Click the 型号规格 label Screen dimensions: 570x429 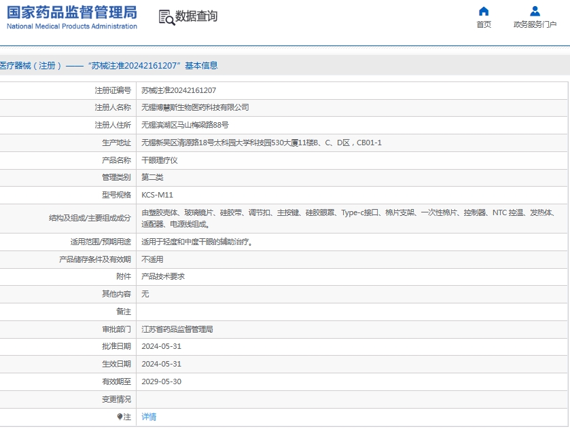[x=116, y=195]
